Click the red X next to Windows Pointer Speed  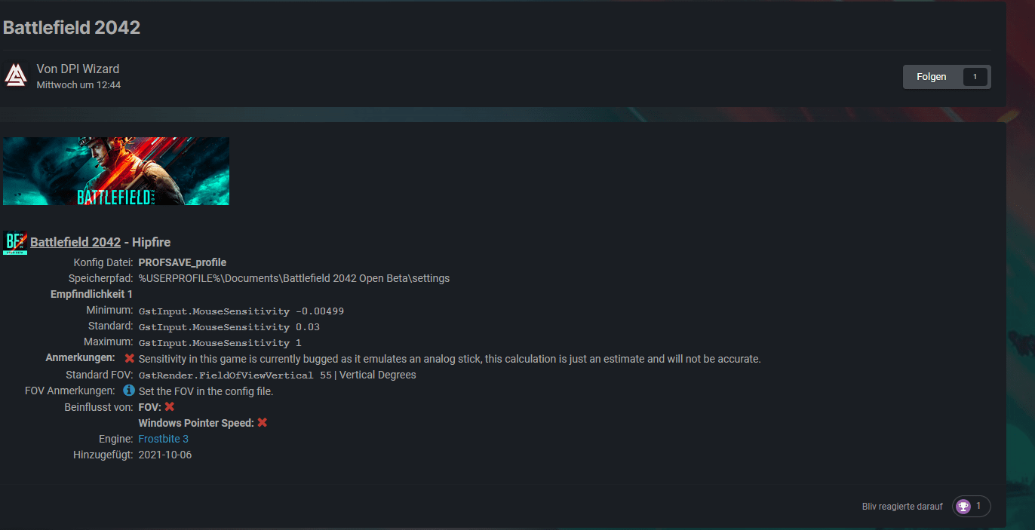pyautogui.click(x=263, y=422)
